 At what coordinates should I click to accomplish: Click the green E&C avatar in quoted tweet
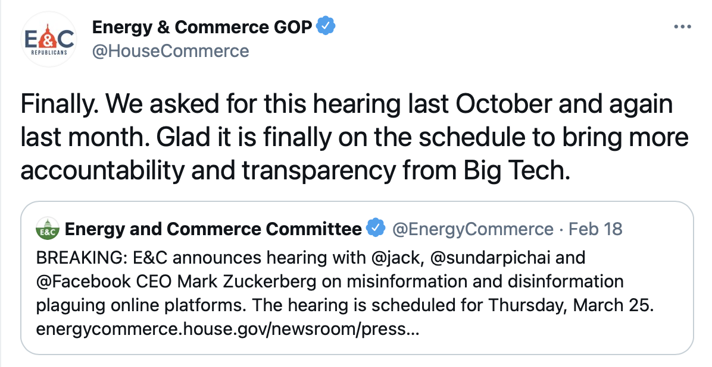click(x=47, y=229)
